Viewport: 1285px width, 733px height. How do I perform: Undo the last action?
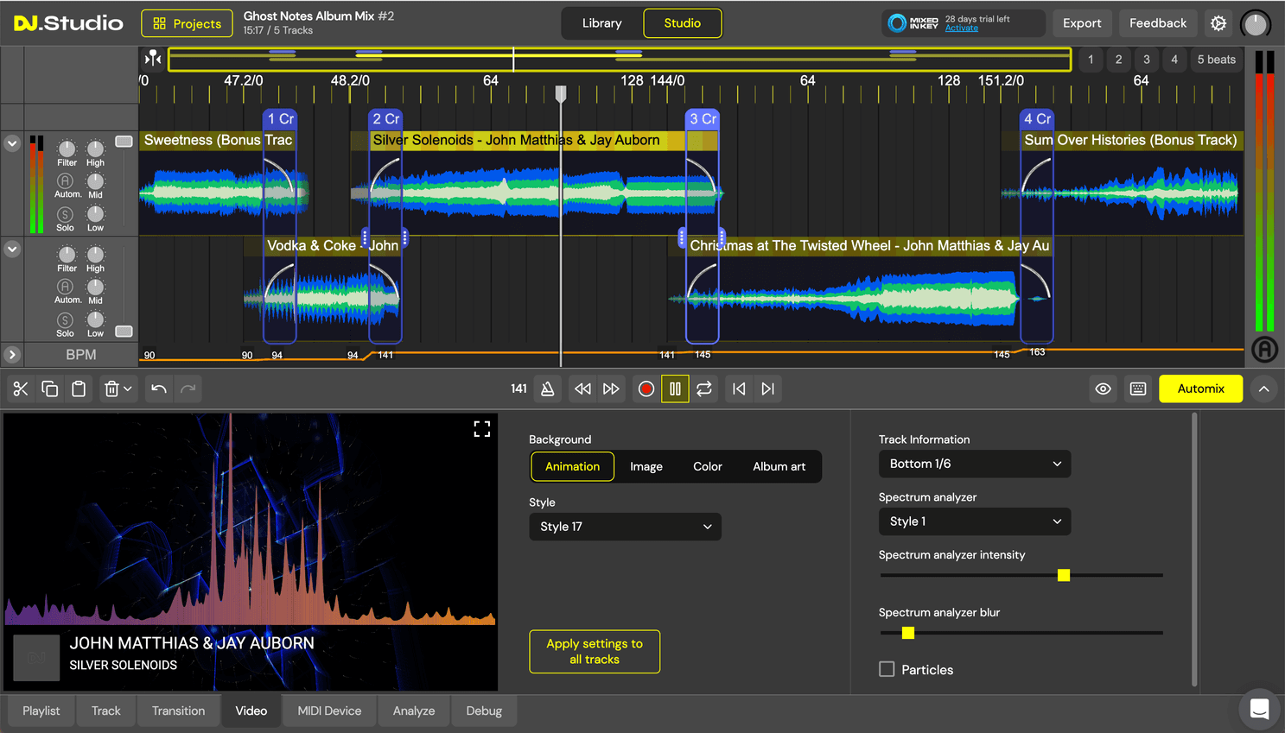coord(159,389)
